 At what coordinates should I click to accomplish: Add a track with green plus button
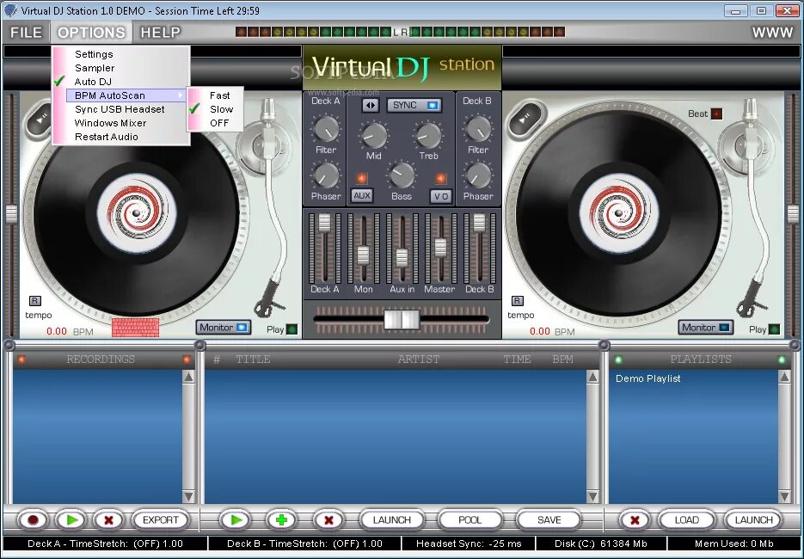[x=281, y=520]
